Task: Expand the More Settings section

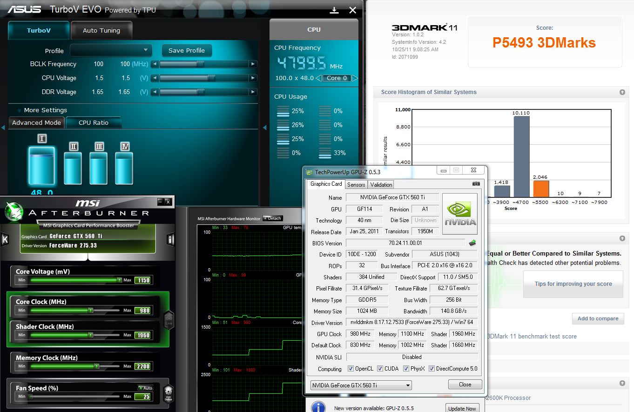Action: tap(42, 110)
